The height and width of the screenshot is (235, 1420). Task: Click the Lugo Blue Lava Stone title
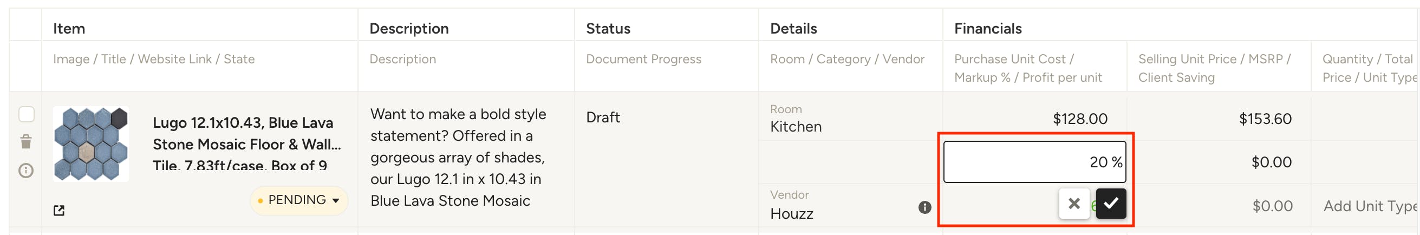tap(247, 144)
